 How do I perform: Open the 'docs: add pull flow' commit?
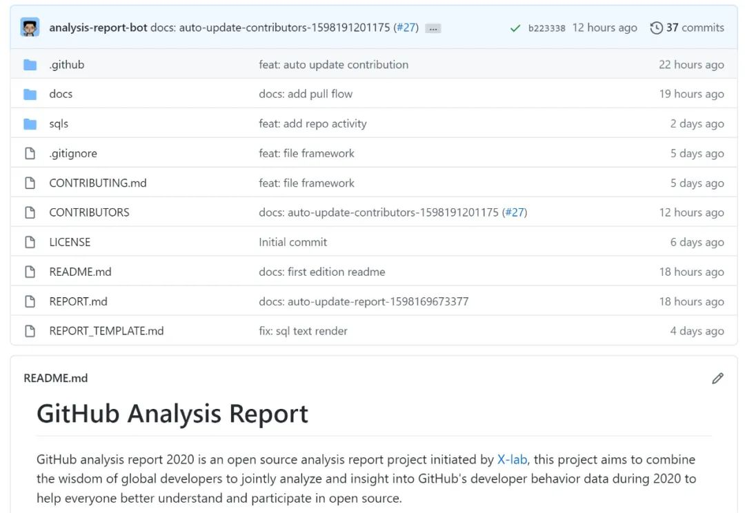coord(306,94)
